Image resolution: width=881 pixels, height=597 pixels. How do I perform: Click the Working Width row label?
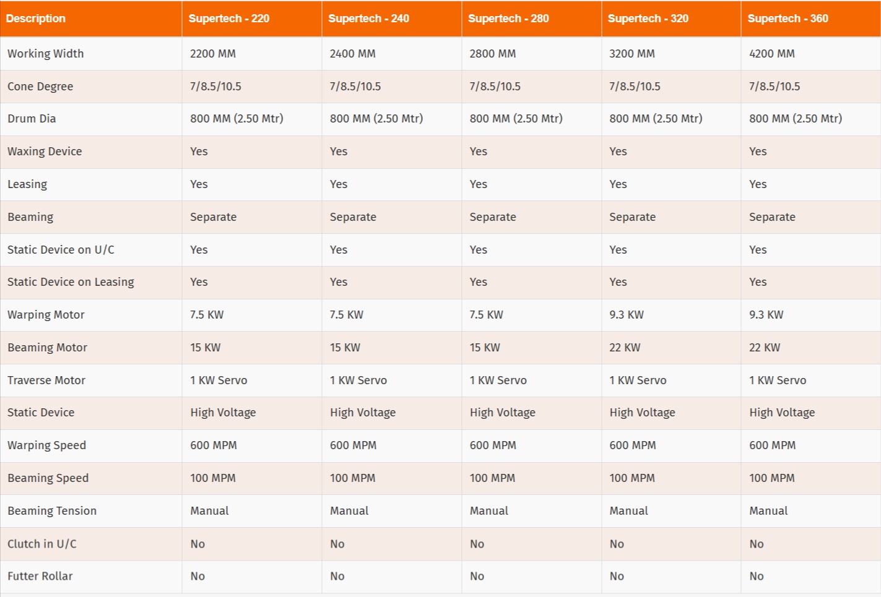pos(46,54)
